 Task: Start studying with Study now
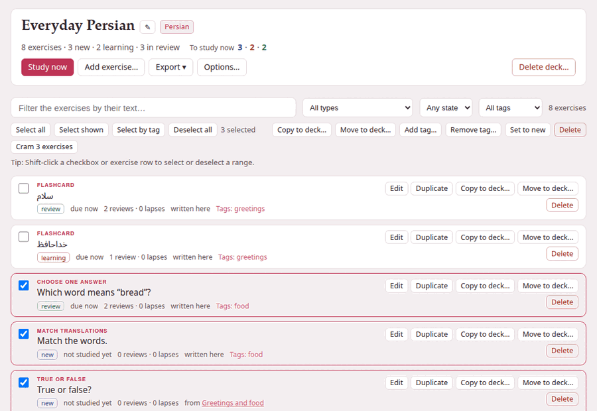[x=47, y=68]
